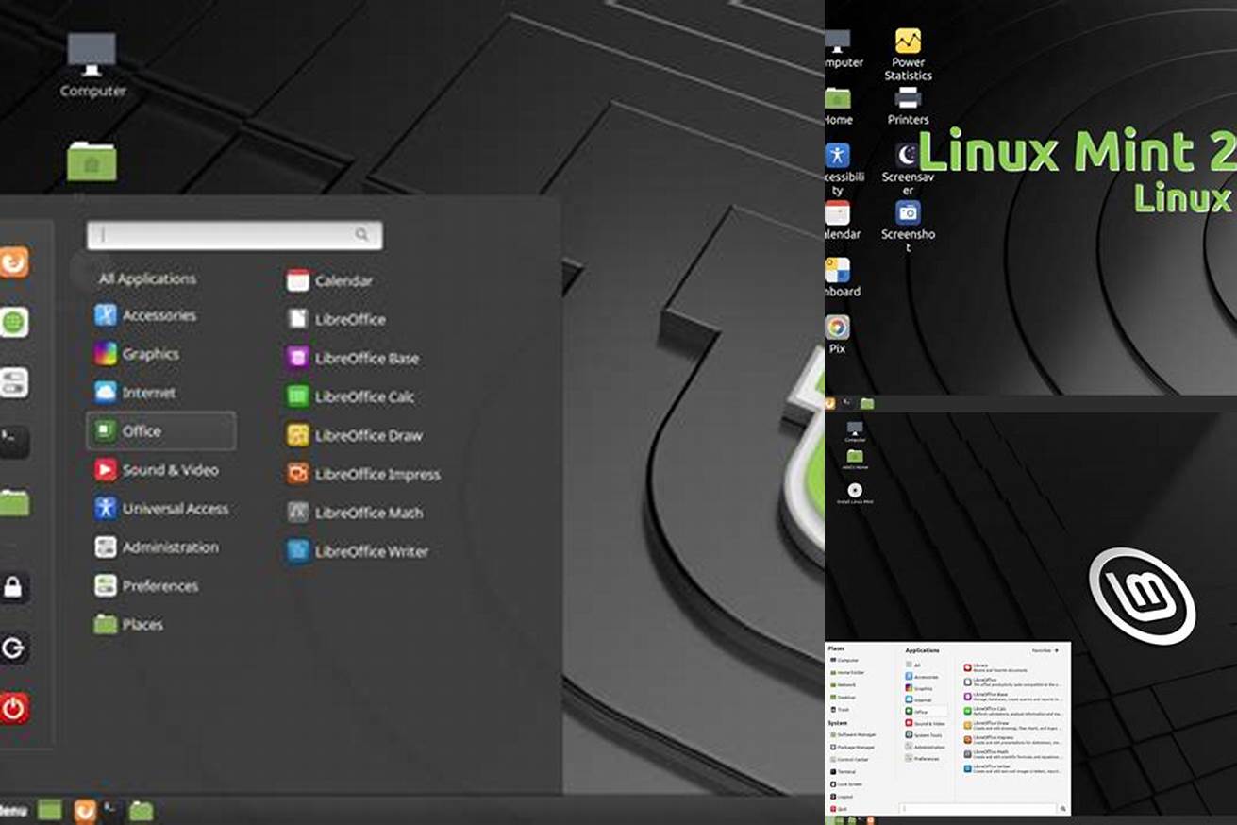Launch Firefox from the Cinnamon menu favorites sidebar

click(x=13, y=261)
